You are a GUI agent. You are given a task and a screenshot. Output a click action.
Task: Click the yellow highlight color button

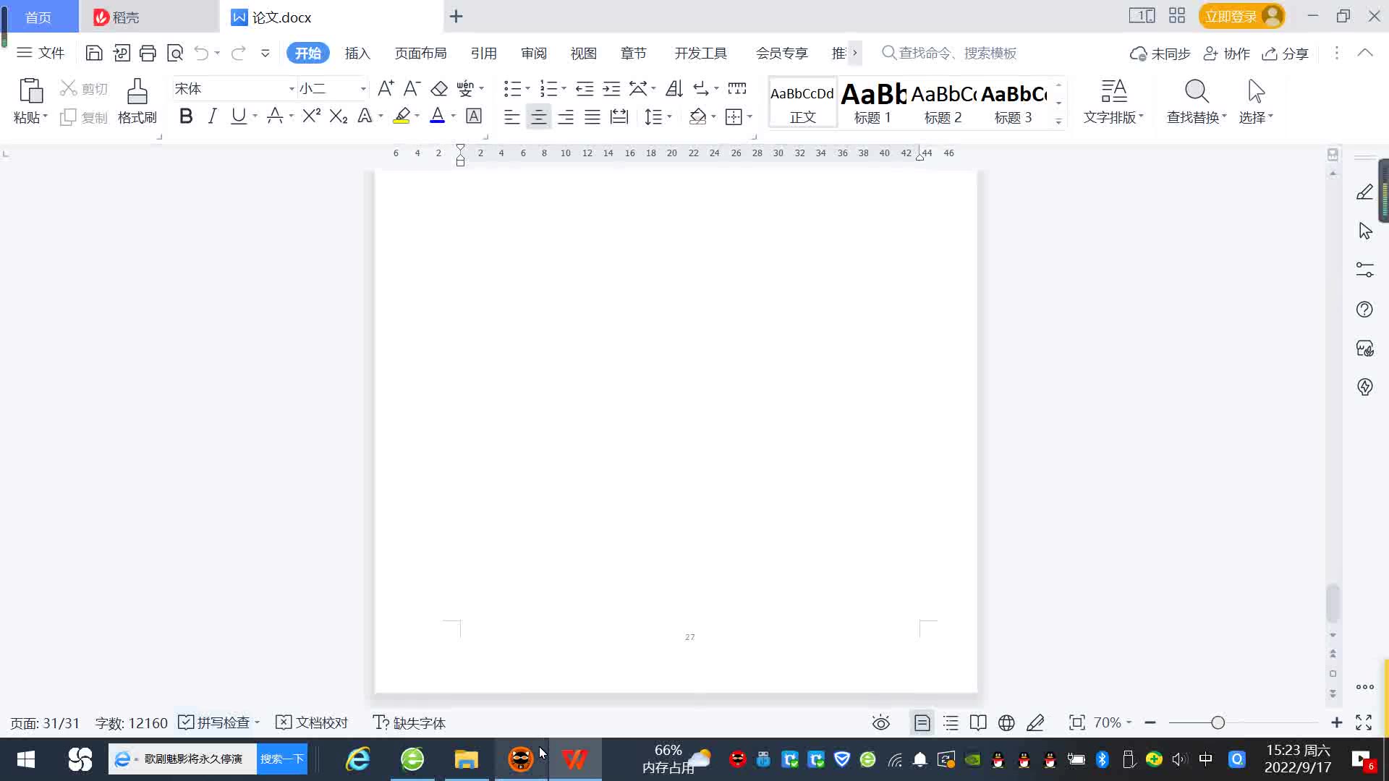pyautogui.click(x=402, y=116)
